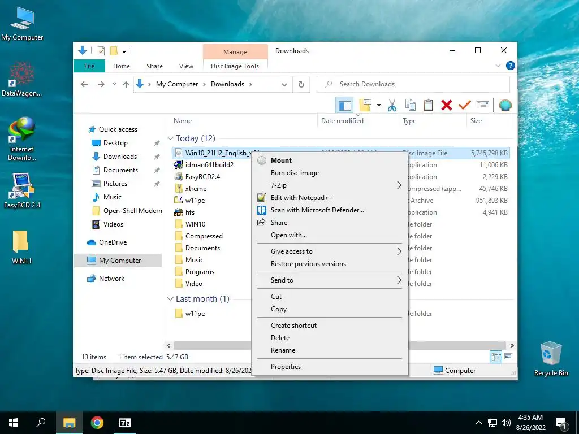
Task: Switch to the Share ribbon tab
Action: 154,66
